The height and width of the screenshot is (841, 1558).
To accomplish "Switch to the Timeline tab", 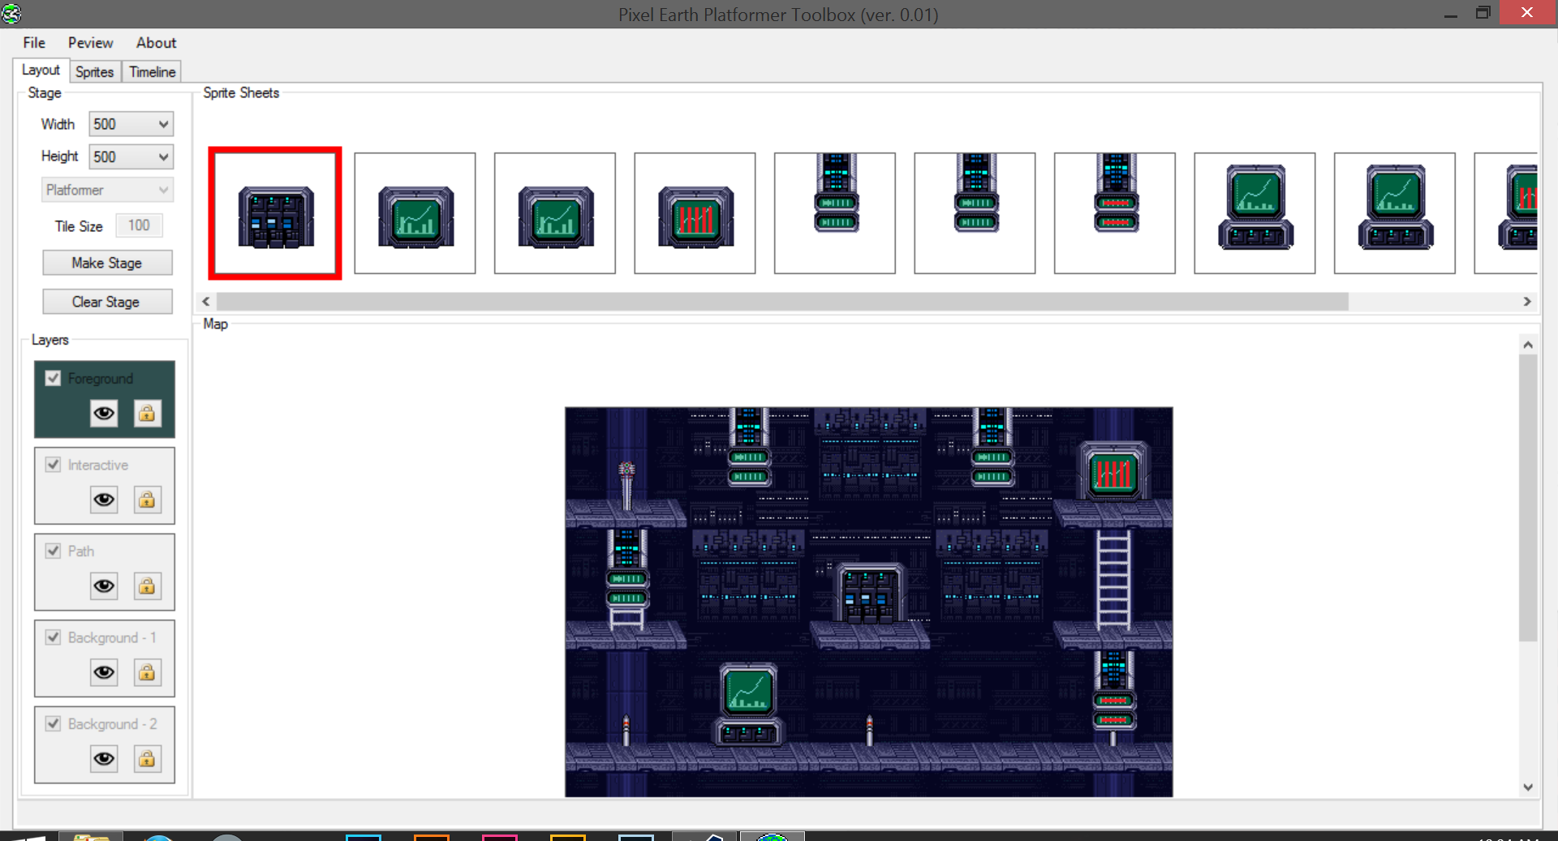I will tap(153, 72).
